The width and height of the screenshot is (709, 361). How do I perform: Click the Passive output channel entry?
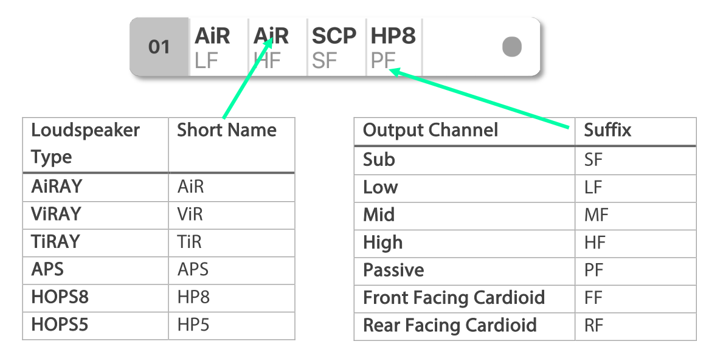pyautogui.click(x=393, y=270)
